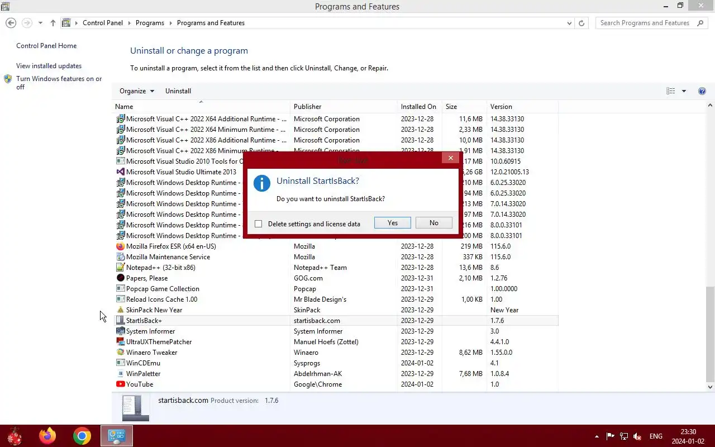This screenshot has width=715, height=447.
Task: Click the Popcap Game Collection icon
Action: coord(120,289)
